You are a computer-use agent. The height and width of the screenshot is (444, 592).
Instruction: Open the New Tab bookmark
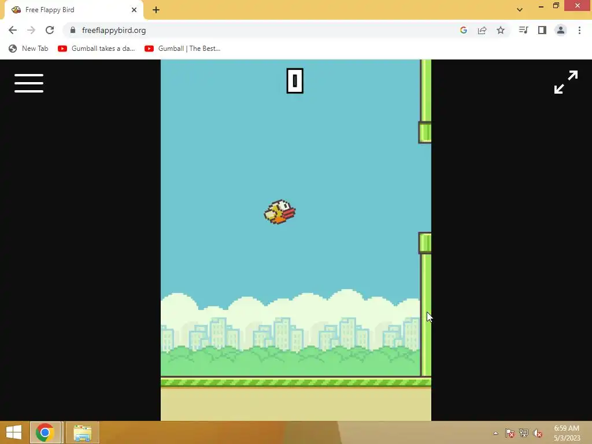[28, 49]
